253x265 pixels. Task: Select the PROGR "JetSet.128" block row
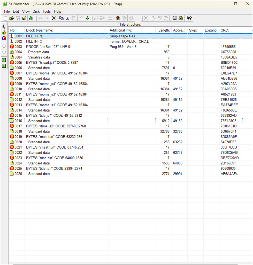(48, 47)
